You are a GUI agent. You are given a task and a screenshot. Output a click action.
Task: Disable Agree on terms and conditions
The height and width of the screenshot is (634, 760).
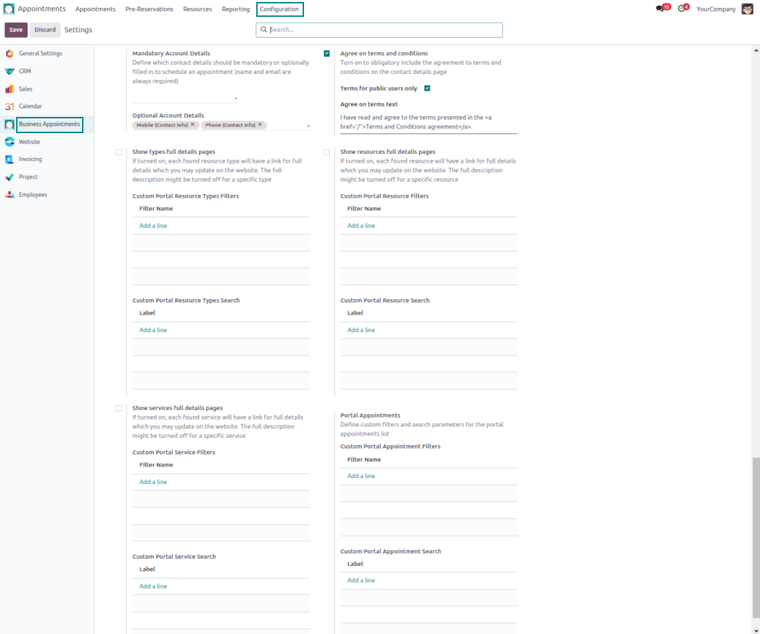coord(327,54)
